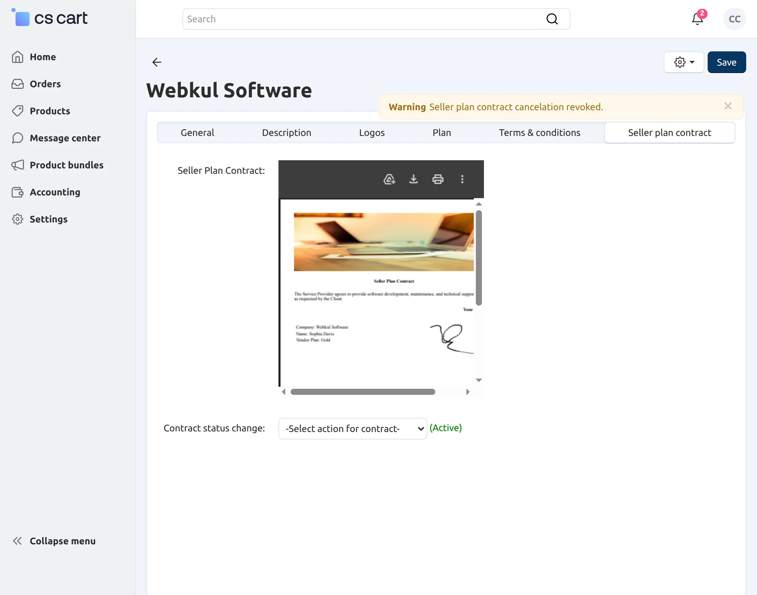Switch to the Terms & conditions tab
The width and height of the screenshot is (757, 595).
(x=539, y=133)
